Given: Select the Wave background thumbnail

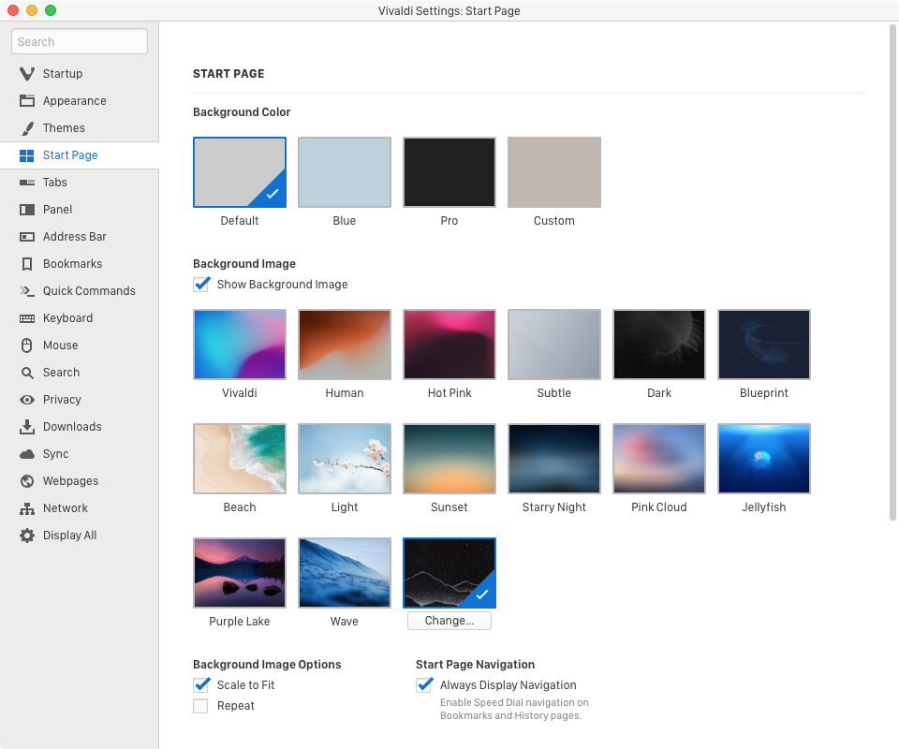Looking at the screenshot, I should pos(345,572).
